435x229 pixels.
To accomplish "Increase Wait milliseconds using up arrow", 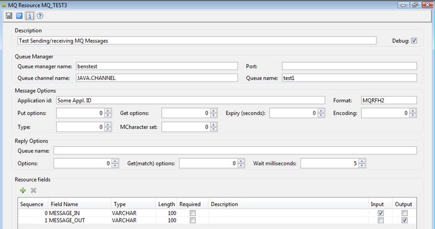I will click(362, 161).
